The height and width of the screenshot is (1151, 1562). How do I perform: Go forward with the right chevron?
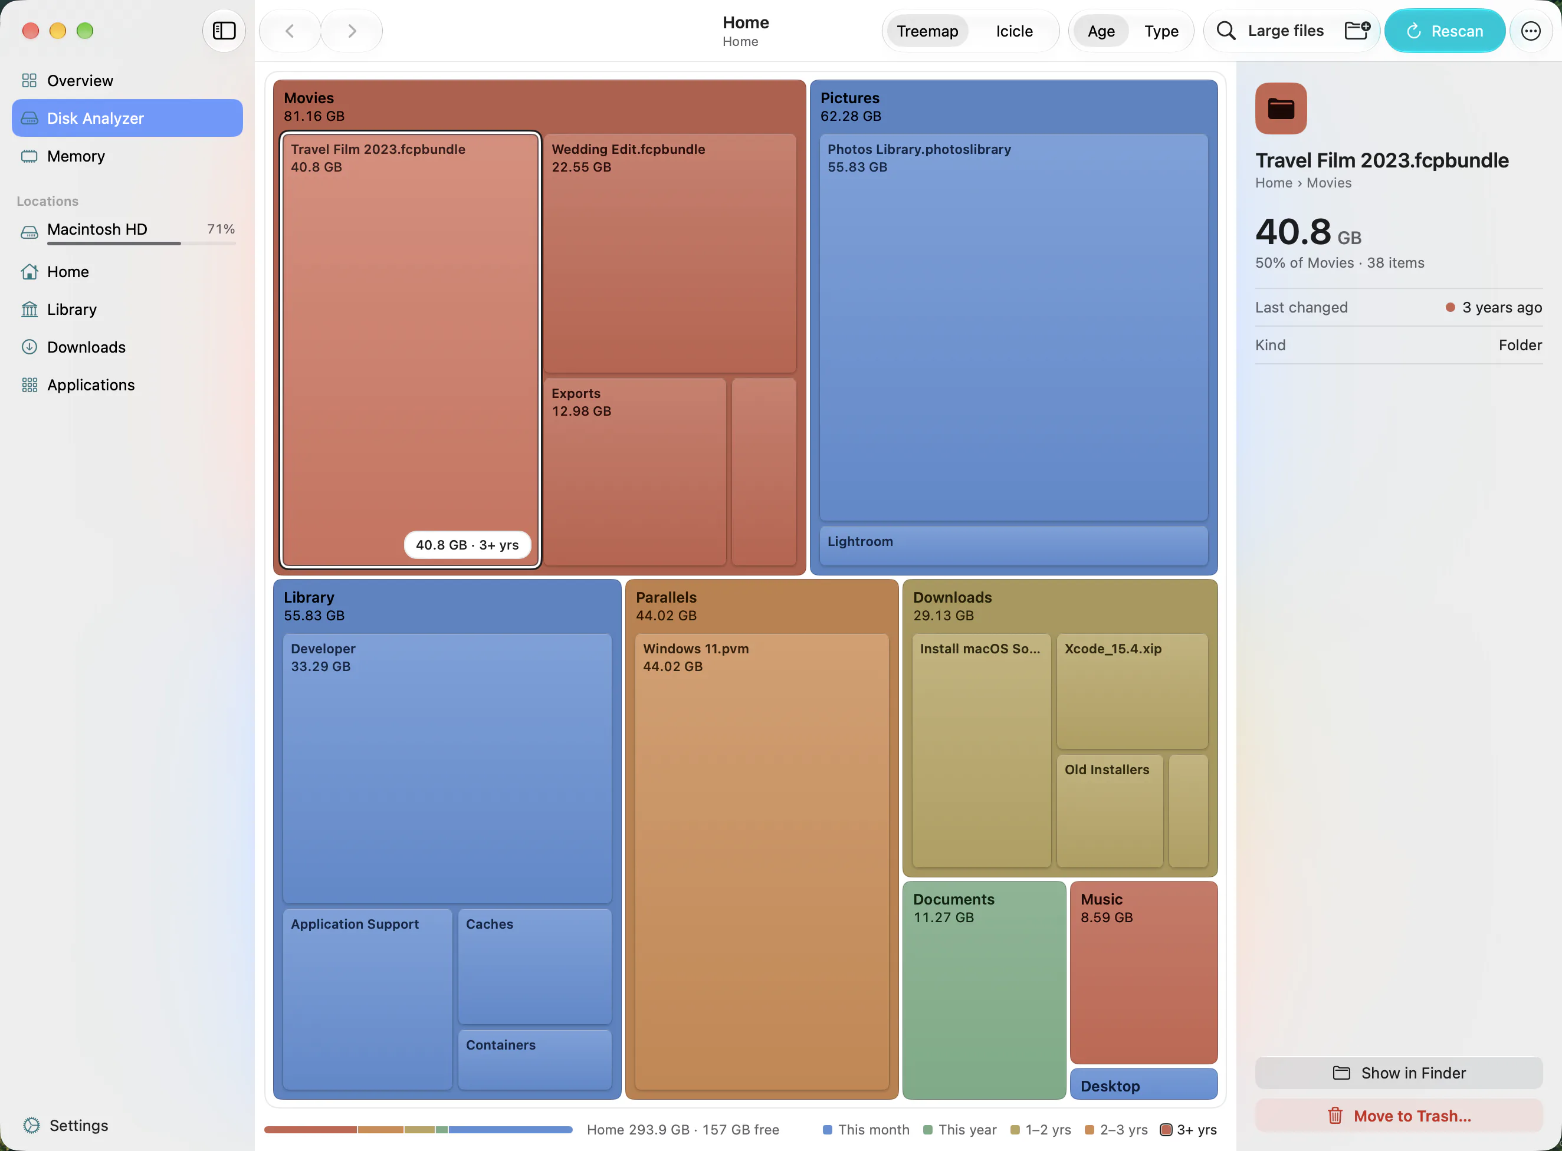(x=352, y=31)
